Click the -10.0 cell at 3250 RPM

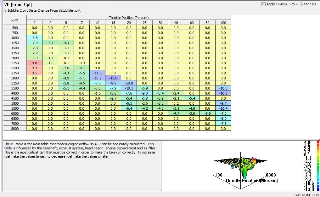click(129, 83)
